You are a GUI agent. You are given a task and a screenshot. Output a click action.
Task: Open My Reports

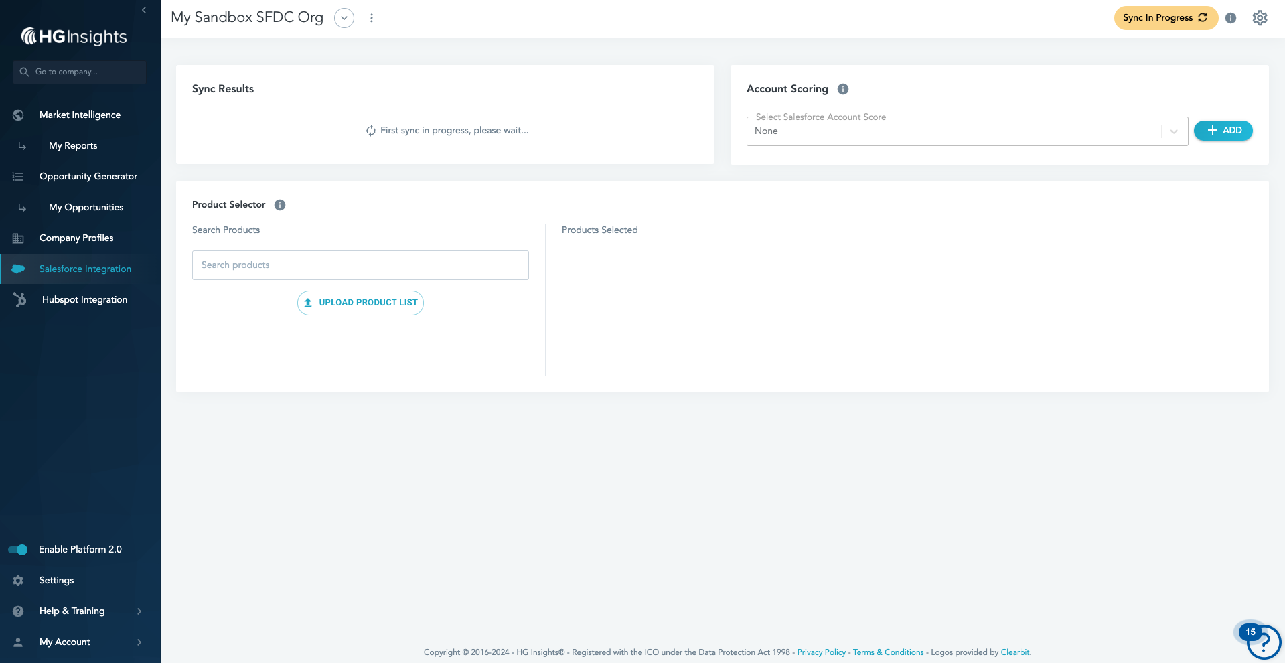(73, 145)
